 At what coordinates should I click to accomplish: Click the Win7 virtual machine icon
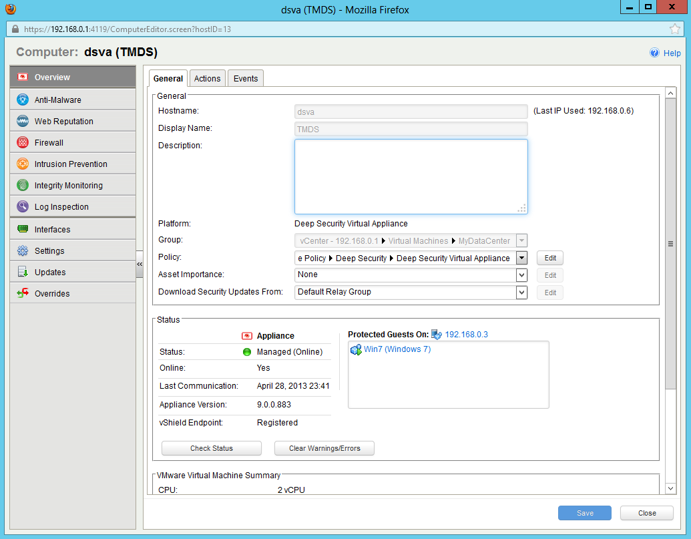(356, 349)
